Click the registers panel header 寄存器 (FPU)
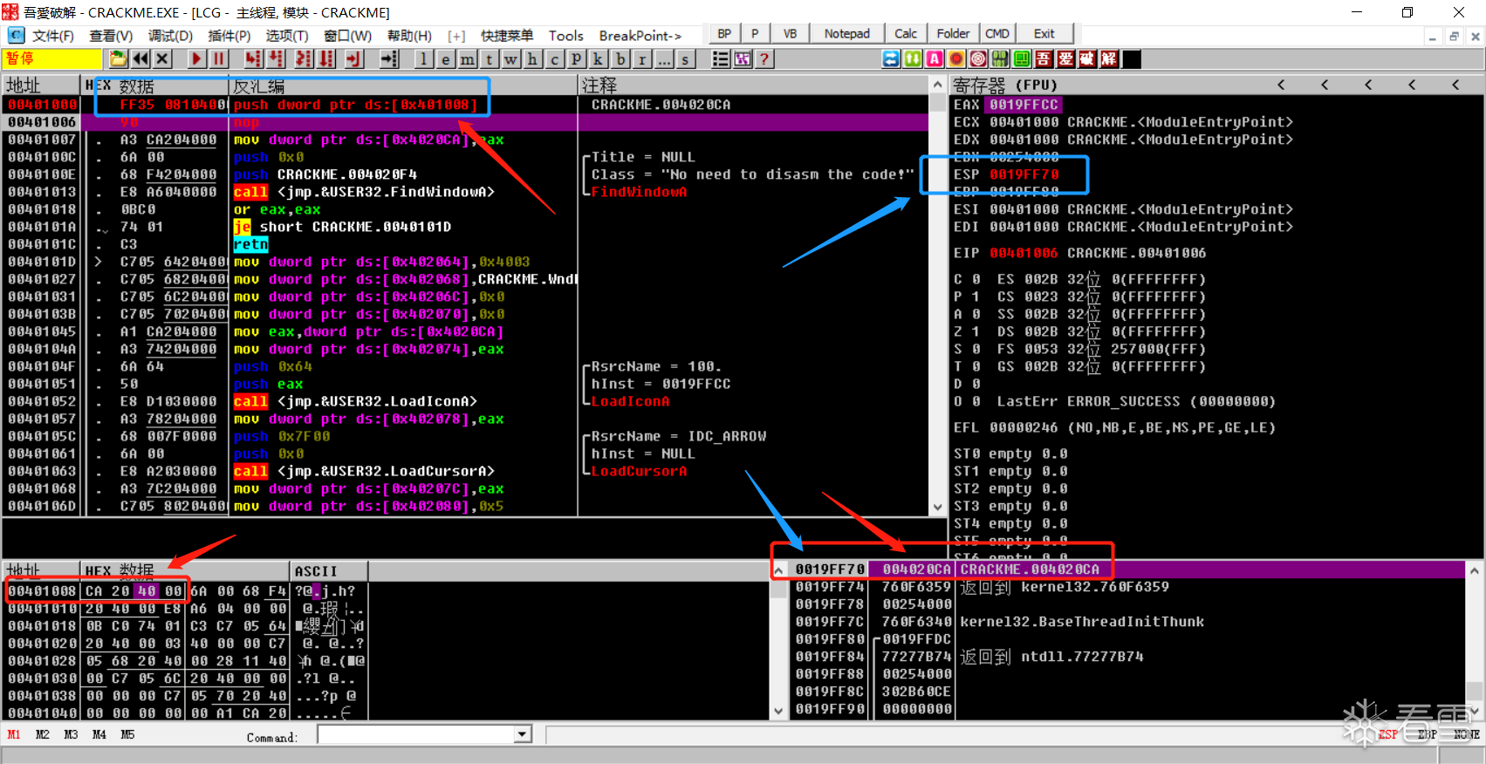Viewport: 1486px width, 764px height. pos(1005,85)
